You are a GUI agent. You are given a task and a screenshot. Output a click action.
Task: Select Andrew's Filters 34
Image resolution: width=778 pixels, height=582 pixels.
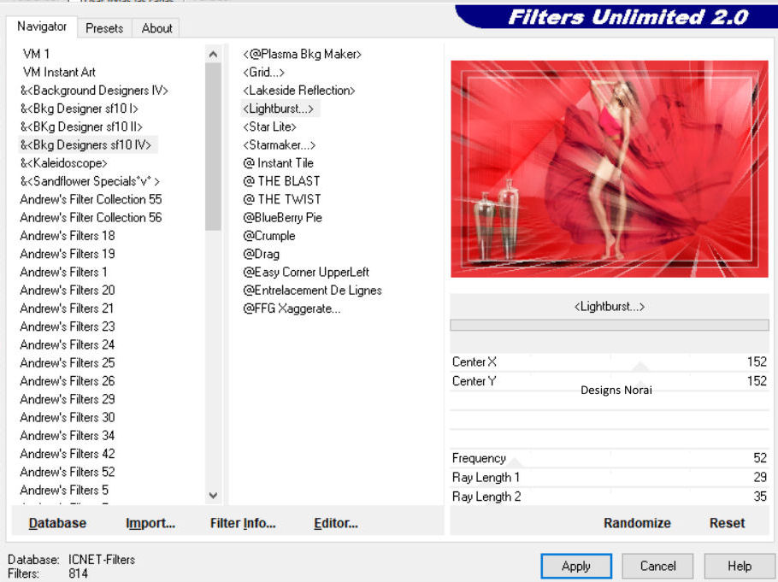tap(68, 436)
